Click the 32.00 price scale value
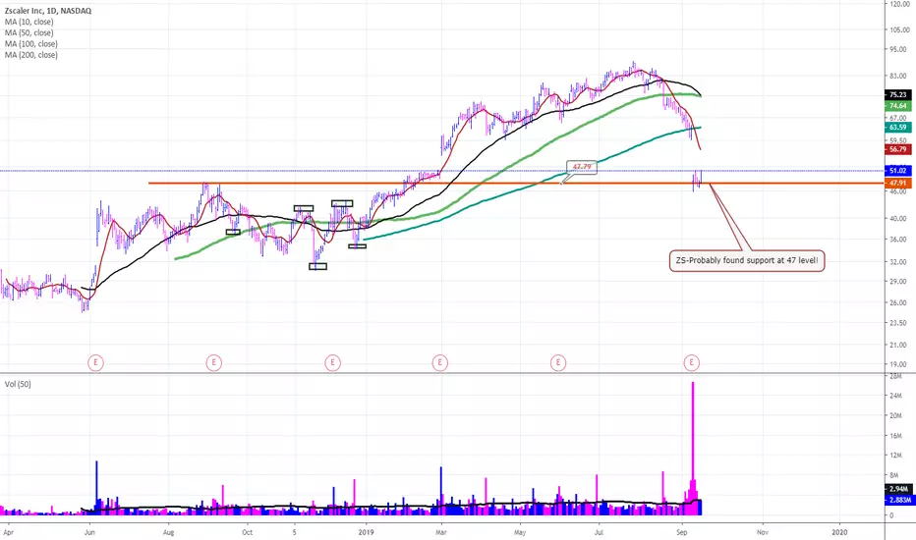 [899, 262]
